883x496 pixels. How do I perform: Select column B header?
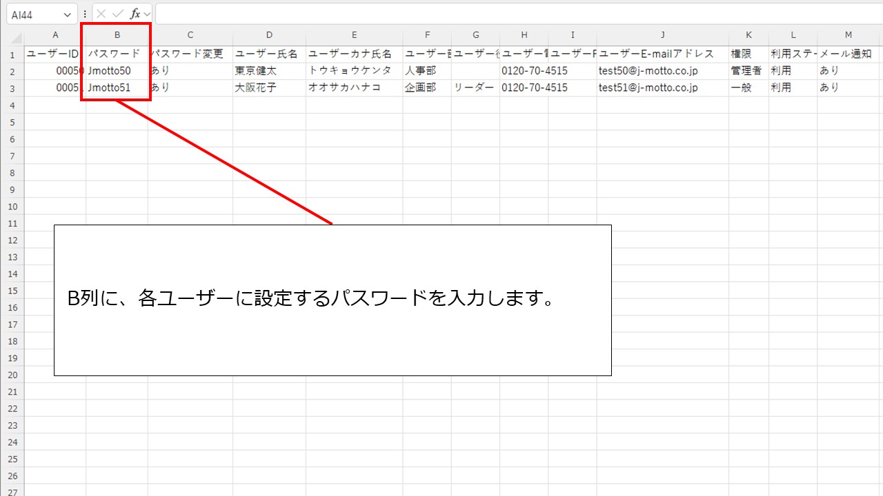coord(117,35)
